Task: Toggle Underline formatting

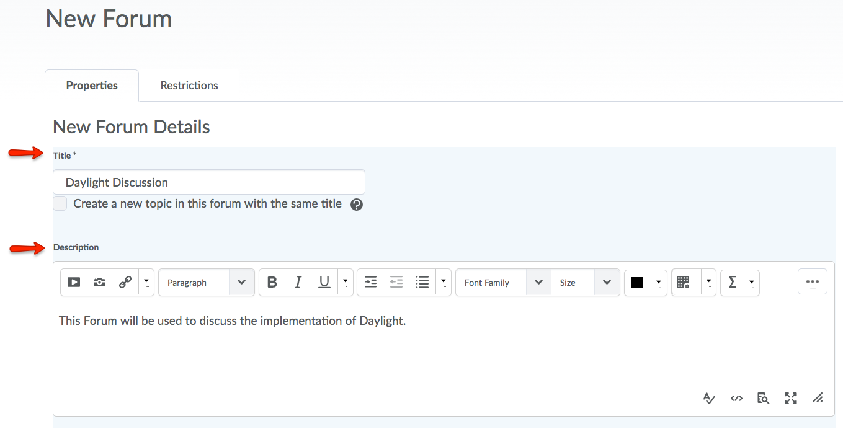Action: 324,283
